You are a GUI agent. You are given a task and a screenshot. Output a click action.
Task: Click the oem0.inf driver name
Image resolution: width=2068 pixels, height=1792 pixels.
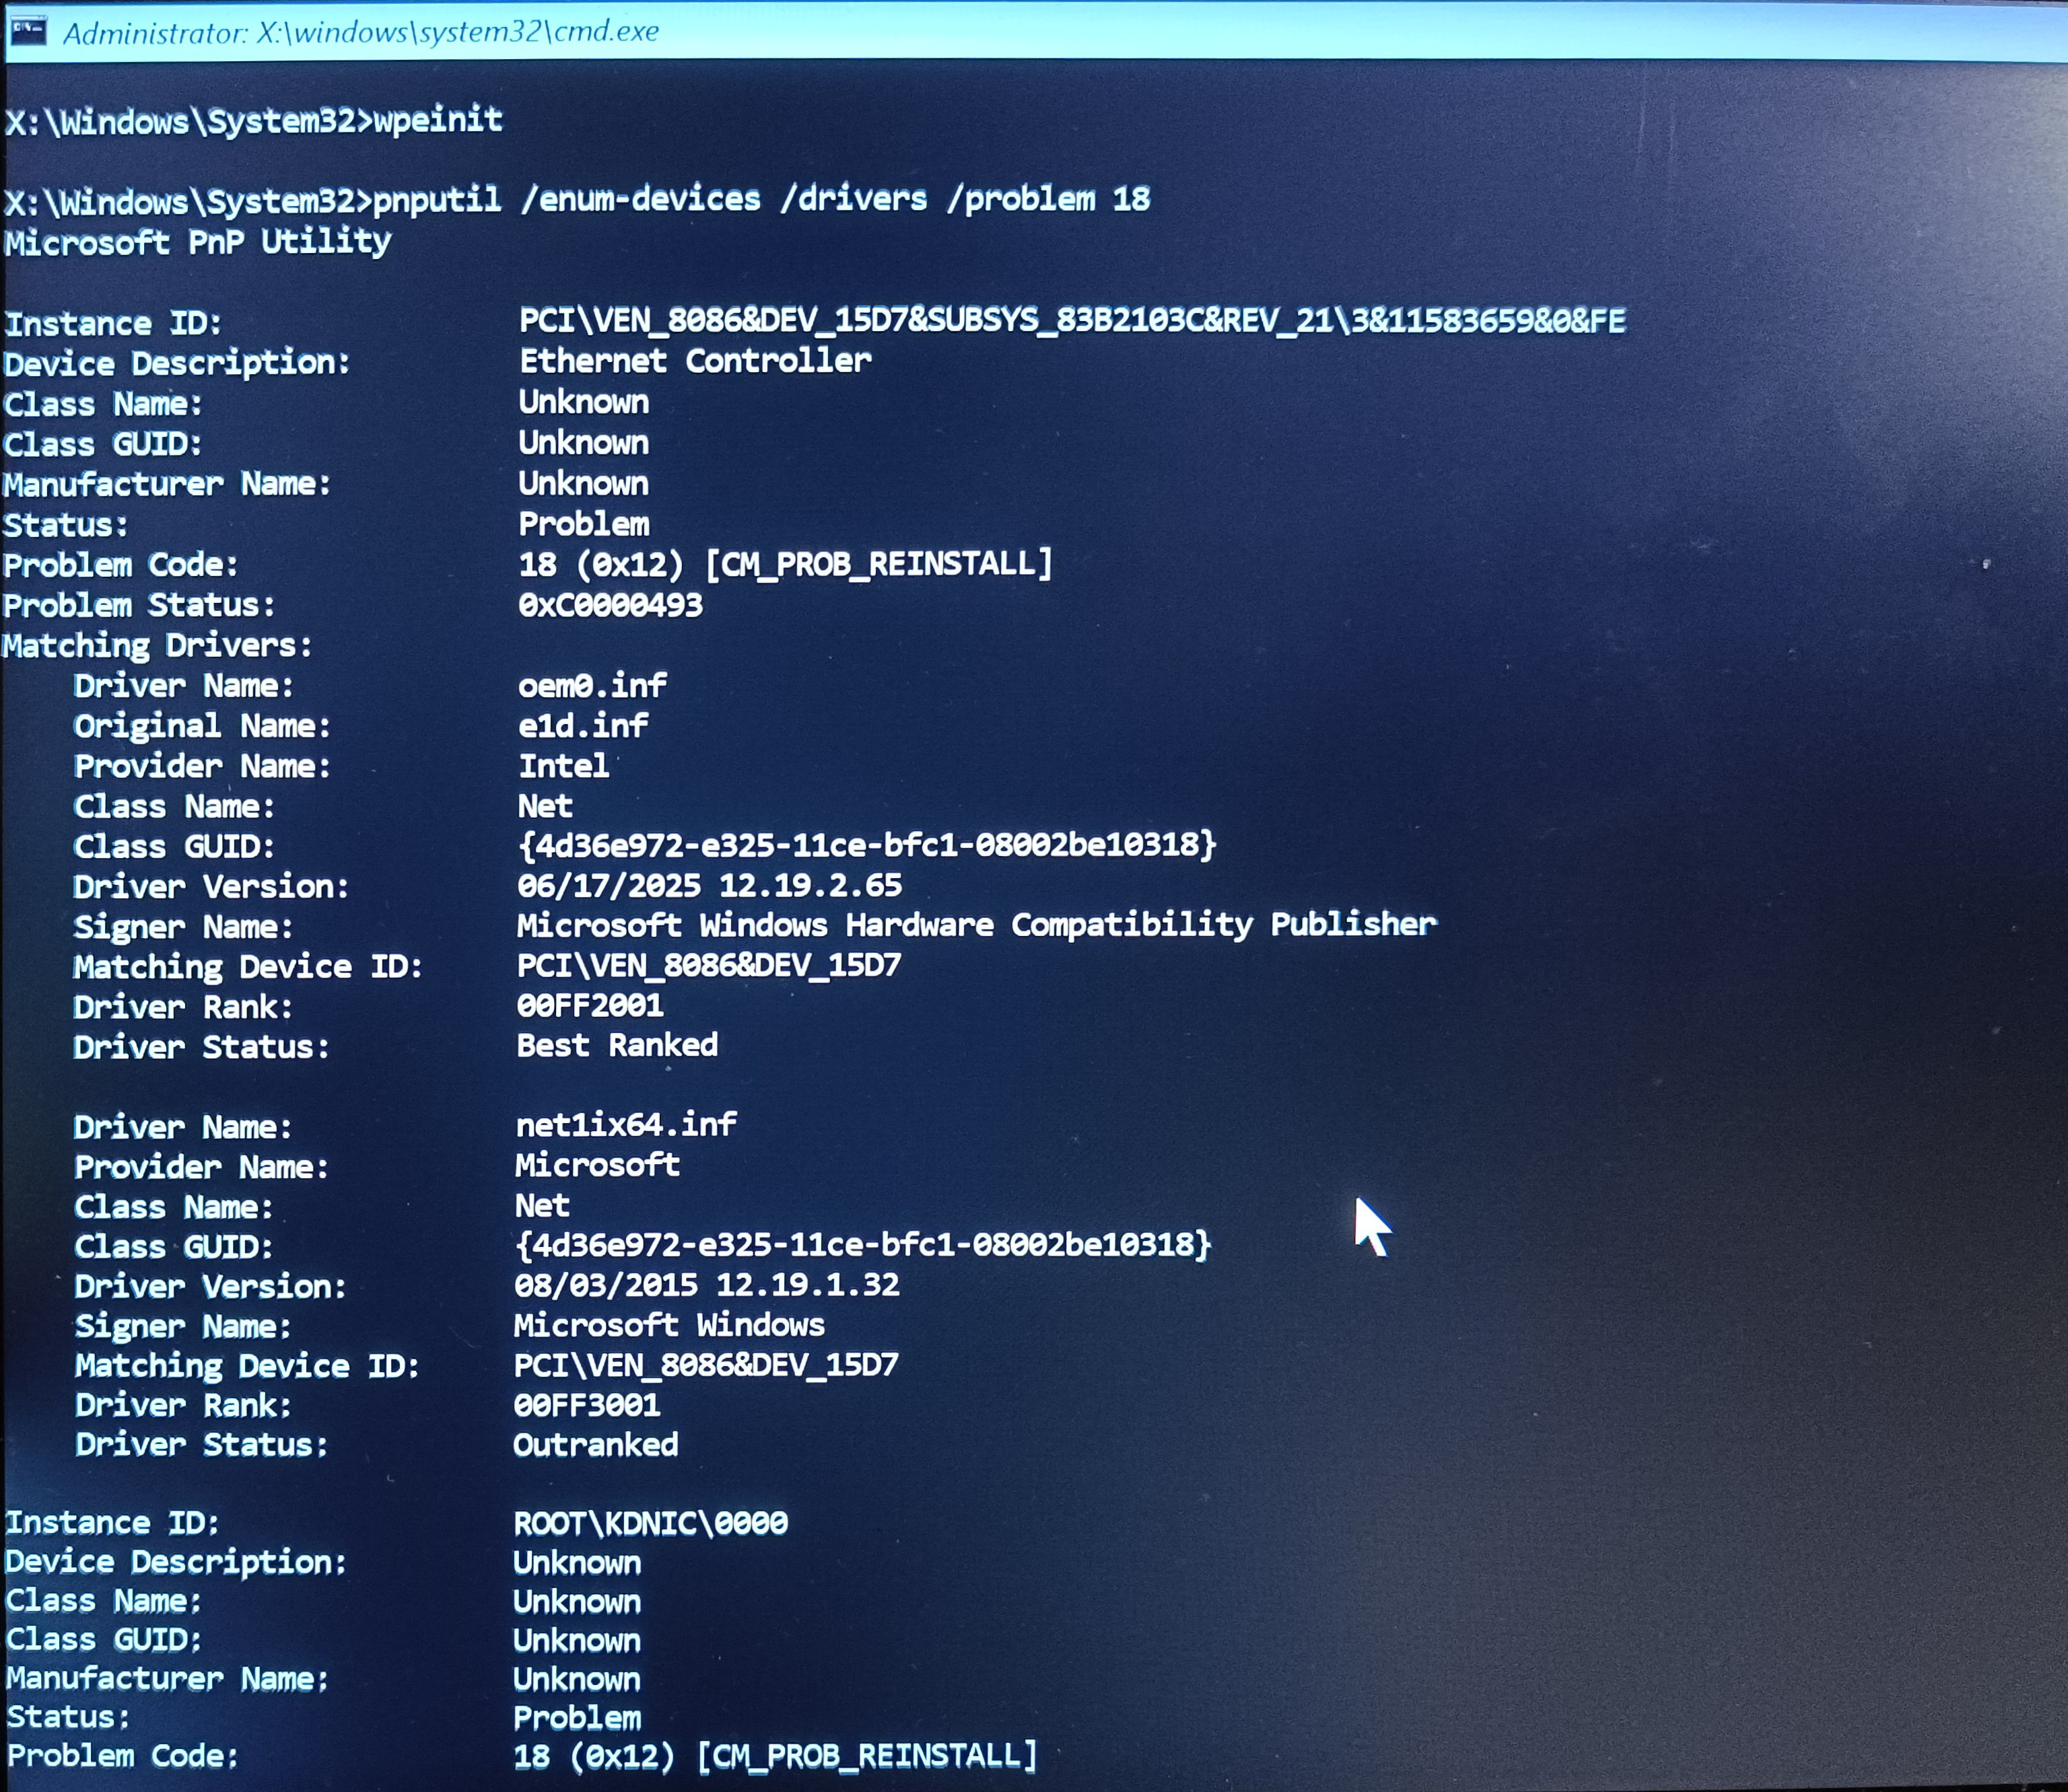pos(591,685)
